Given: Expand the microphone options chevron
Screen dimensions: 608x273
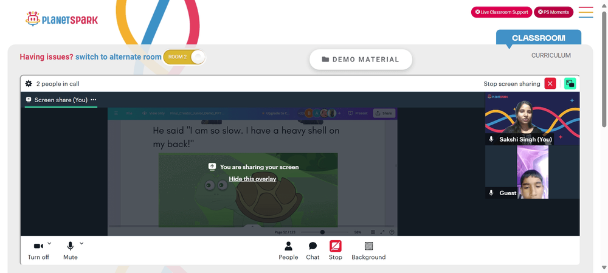Looking at the screenshot, I should tap(81, 243).
